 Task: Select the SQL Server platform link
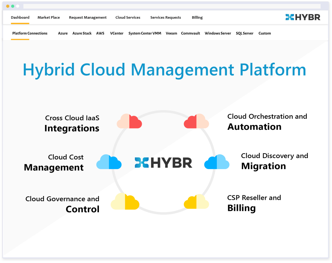click(x=245, y=33)
